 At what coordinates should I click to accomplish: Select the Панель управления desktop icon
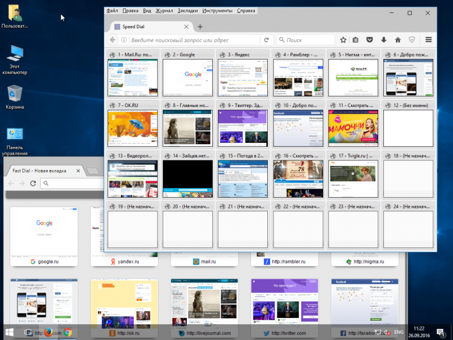tap(15, 141)
